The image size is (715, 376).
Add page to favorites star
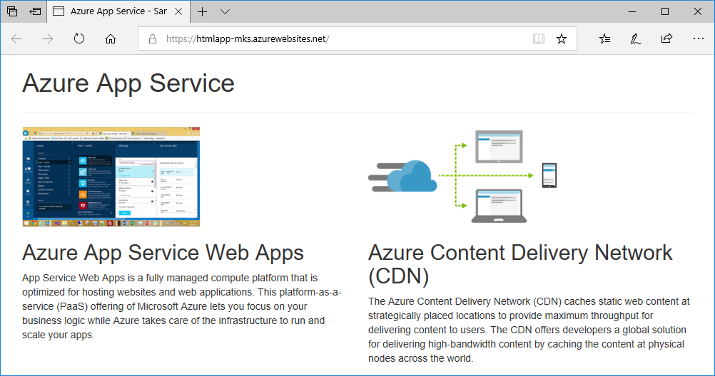(x=562, y=38)
